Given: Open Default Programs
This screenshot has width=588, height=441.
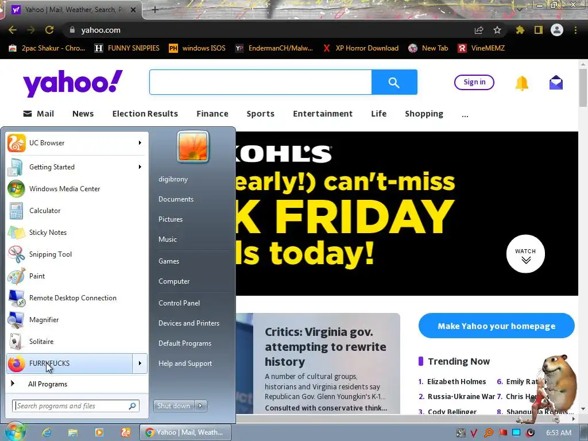Looking at the screenshot, I should 185,343.
